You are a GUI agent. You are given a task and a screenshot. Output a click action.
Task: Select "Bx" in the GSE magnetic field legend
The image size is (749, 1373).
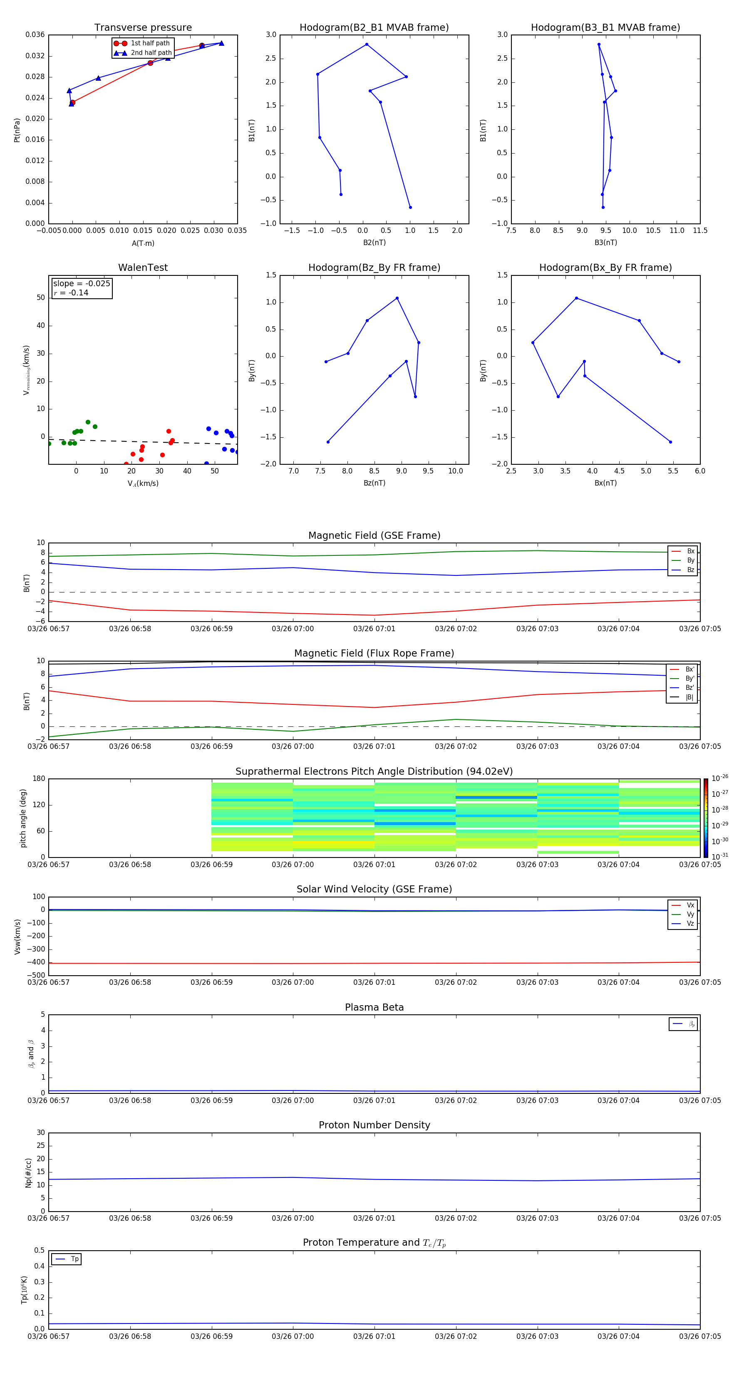[683, 551]
